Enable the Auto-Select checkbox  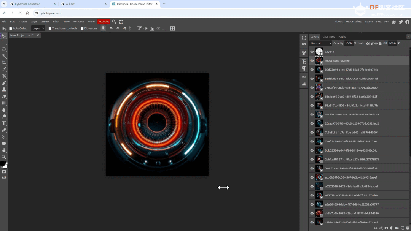(x=11, y=28)
